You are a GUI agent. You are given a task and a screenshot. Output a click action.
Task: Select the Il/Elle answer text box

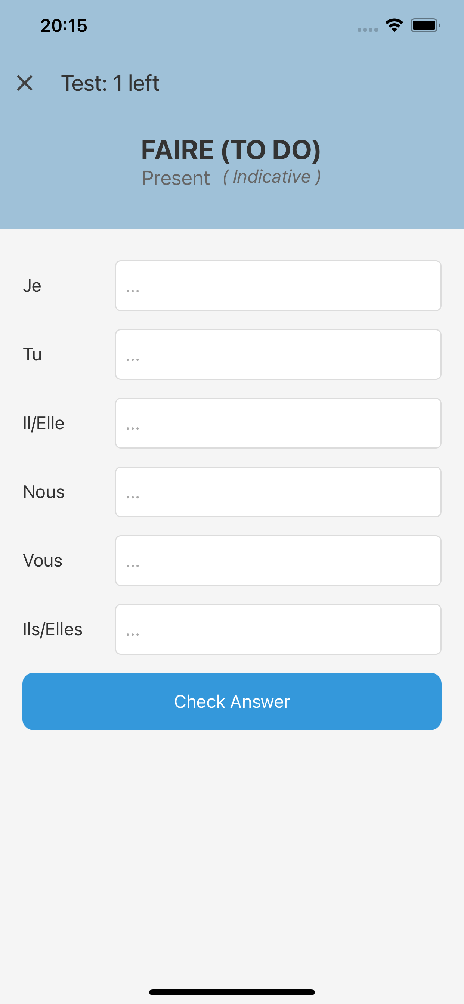(x=278, y=423)
